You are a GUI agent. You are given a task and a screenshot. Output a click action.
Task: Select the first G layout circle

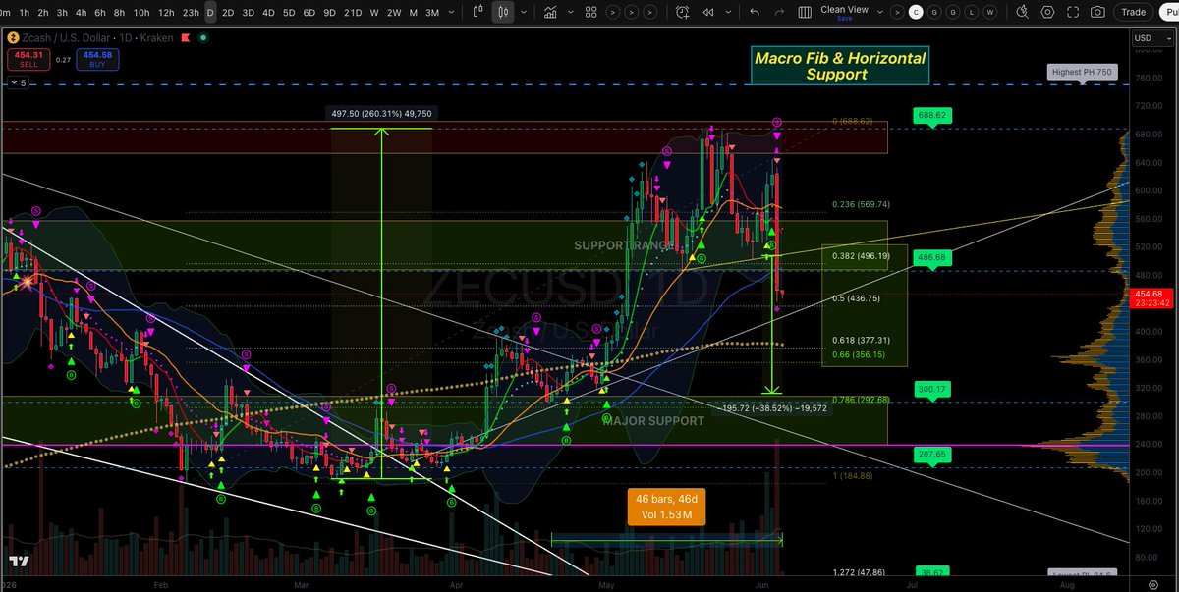point(934,12)
